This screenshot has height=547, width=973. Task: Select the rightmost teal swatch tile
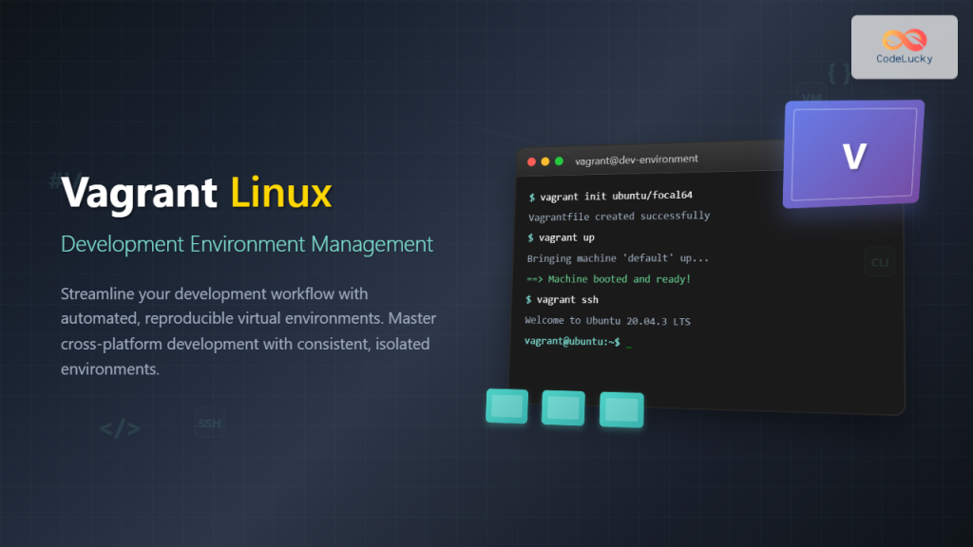tap(620, 409)
